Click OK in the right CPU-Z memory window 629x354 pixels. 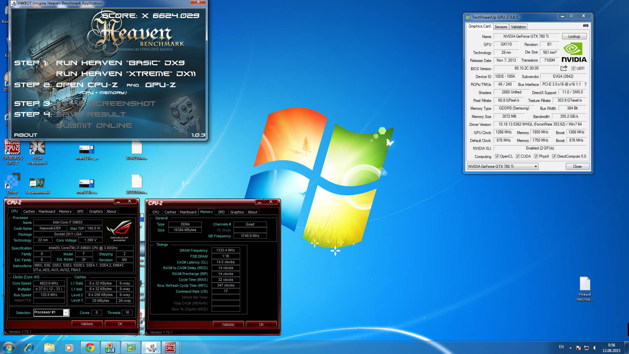261,324
